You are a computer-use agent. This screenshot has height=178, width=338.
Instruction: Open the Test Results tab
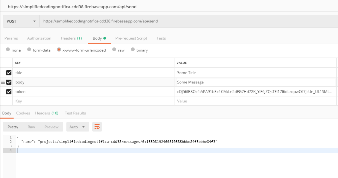click(x=75, y=113)
